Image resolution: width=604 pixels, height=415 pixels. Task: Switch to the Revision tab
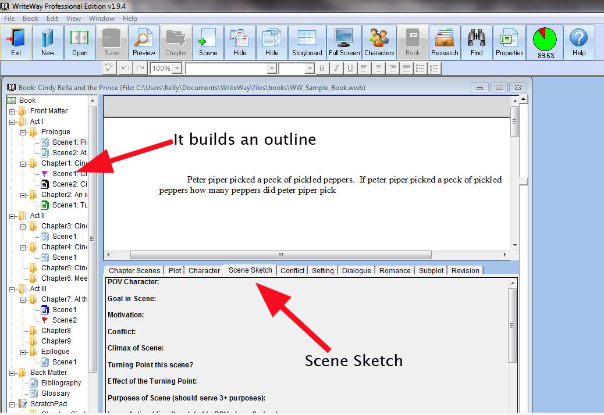(x=466, y=270)
